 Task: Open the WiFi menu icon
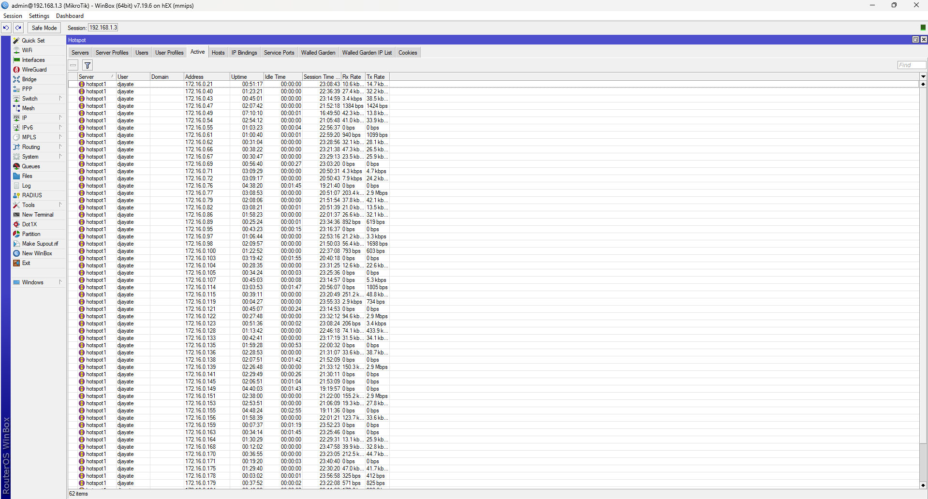(16, 50)
